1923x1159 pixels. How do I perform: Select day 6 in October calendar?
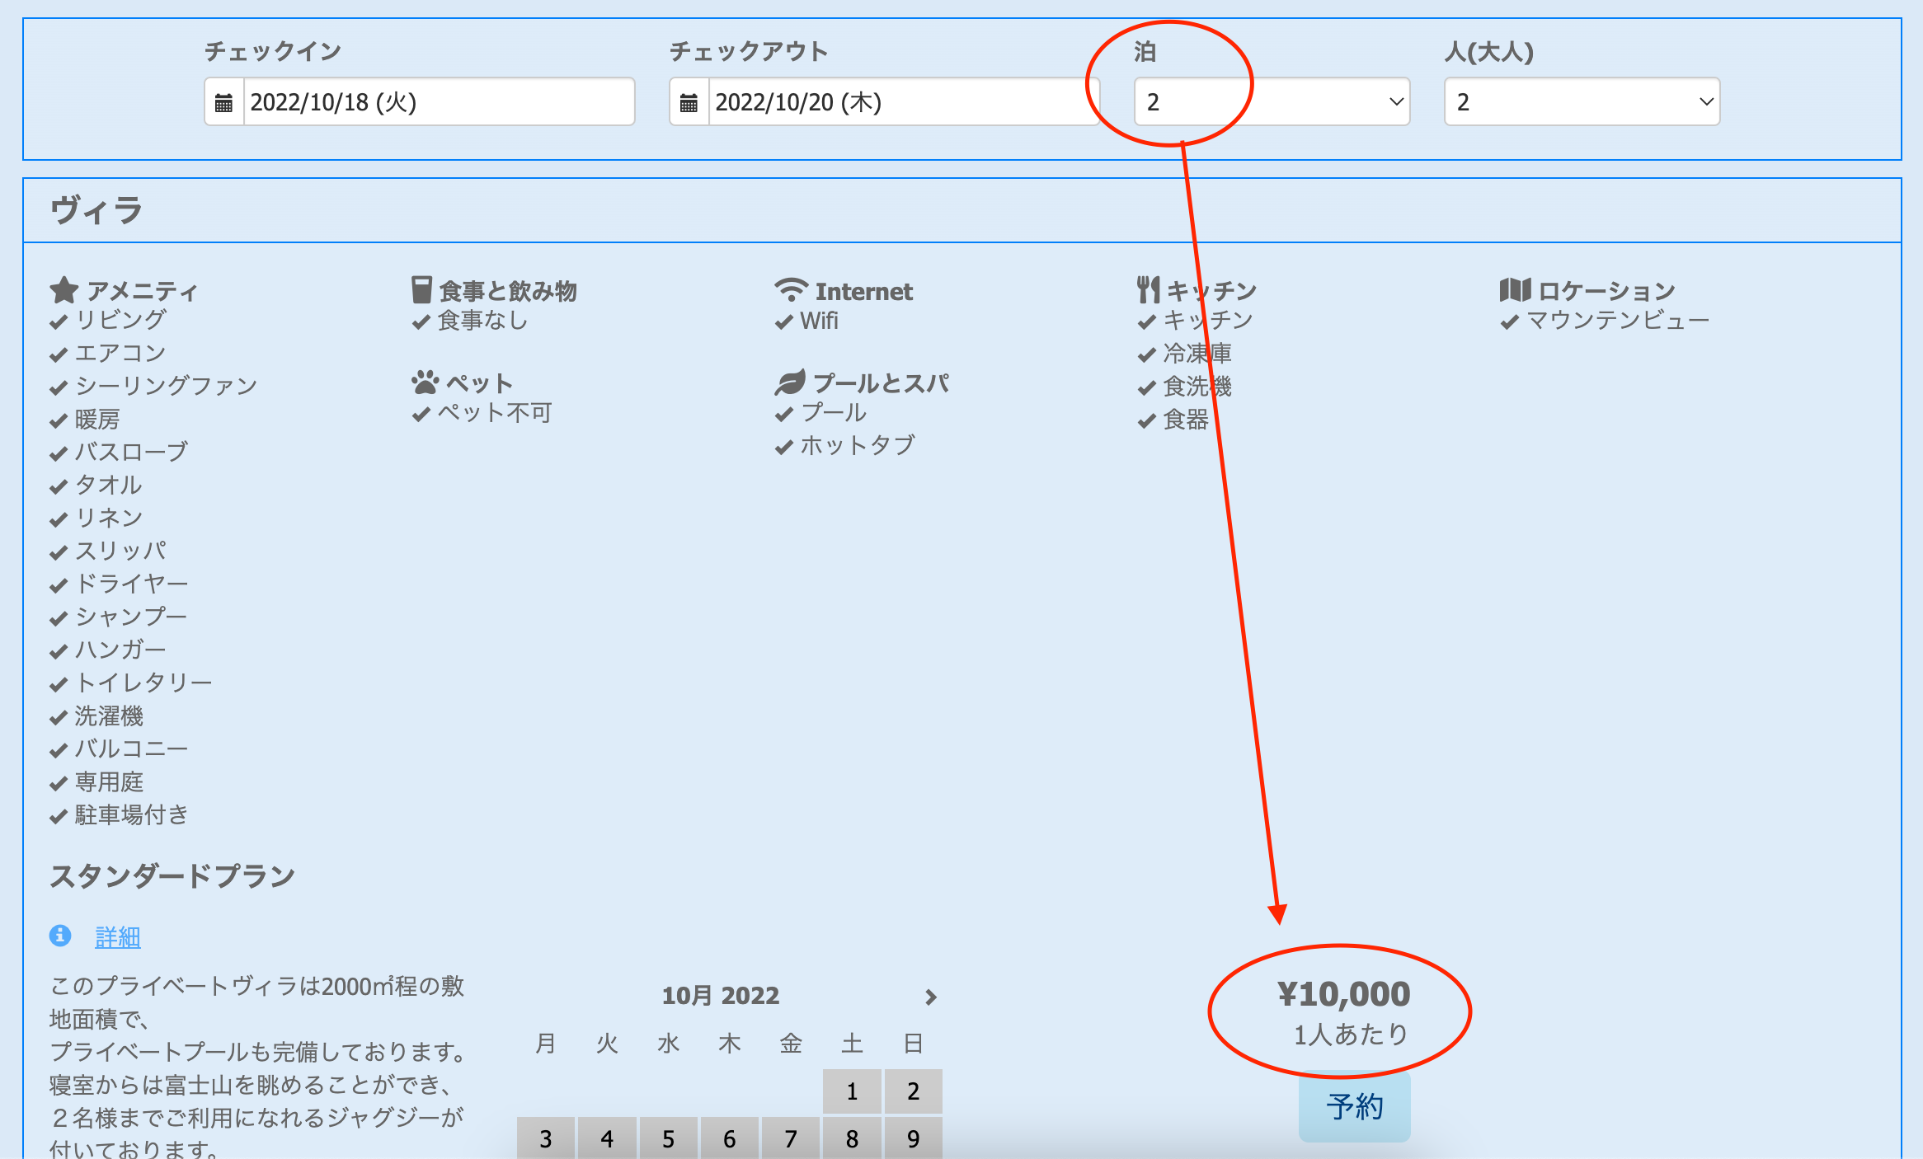coord(729,1138)
